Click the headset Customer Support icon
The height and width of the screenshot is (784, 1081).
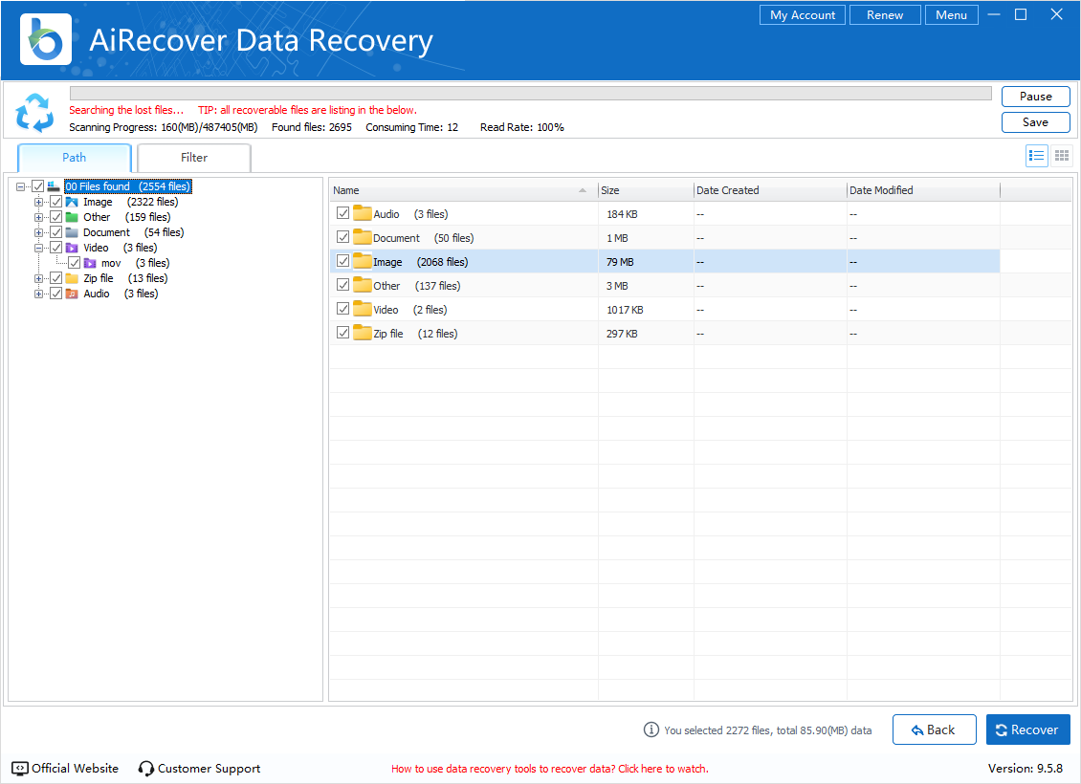(x=145, y=768)
